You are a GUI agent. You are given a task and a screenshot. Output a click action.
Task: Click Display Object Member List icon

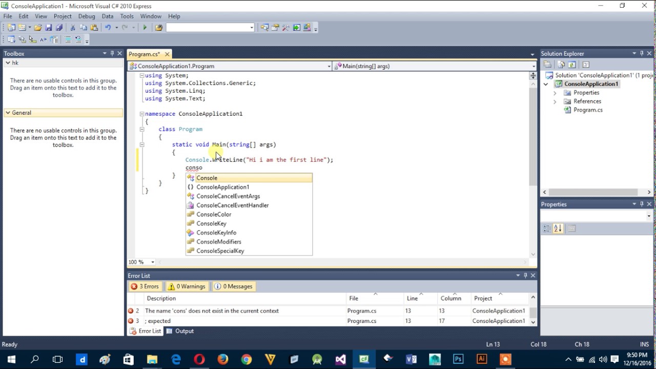tap(11, 39)
